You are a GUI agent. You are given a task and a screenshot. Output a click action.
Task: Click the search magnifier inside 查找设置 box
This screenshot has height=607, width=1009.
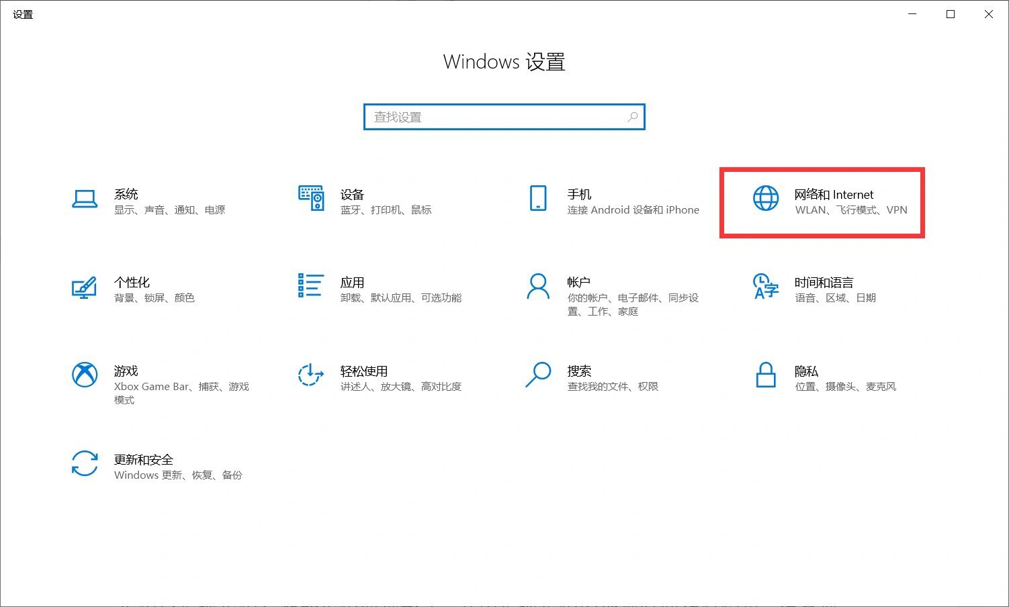pos(632,117)
